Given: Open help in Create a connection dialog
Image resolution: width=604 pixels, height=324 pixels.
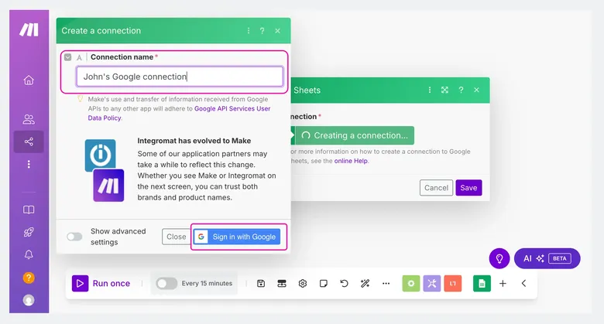Looking at the screenshot, I should pyautogui.click(x=262, y=31).
